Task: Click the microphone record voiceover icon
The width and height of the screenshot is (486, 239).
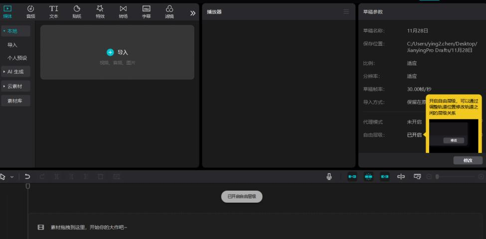Action: pos(329,177)
